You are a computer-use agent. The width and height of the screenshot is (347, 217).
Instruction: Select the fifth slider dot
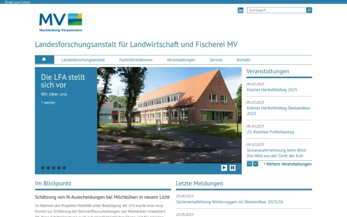pyautogui.click(x=64, y=168)
